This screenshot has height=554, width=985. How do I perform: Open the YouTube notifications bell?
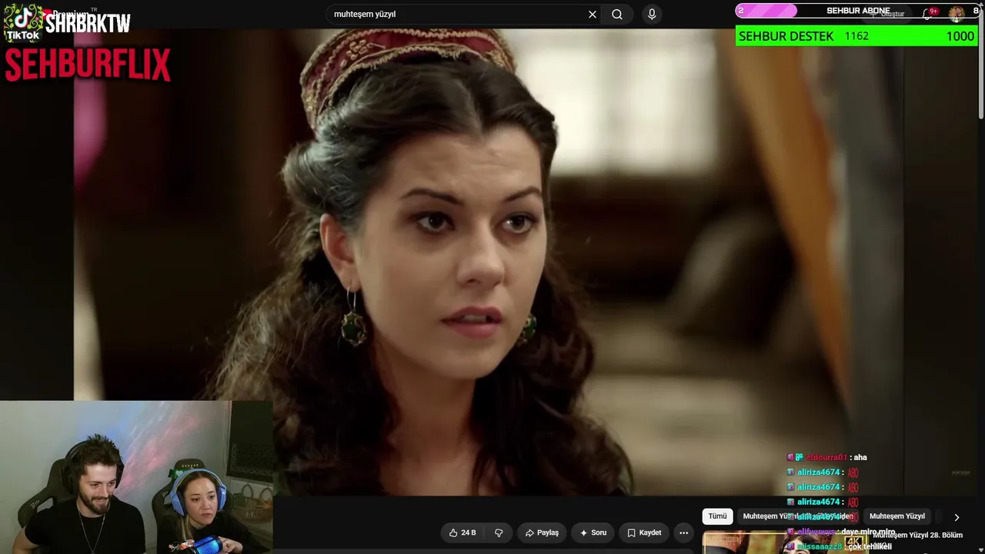(928, 14)
